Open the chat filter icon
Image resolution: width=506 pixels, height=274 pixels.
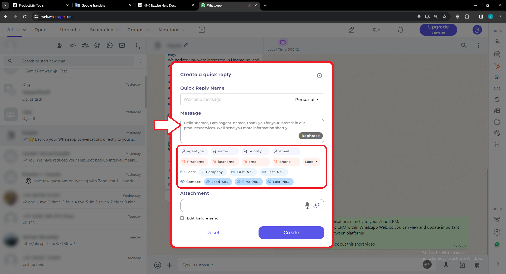[x=140, y=61]
